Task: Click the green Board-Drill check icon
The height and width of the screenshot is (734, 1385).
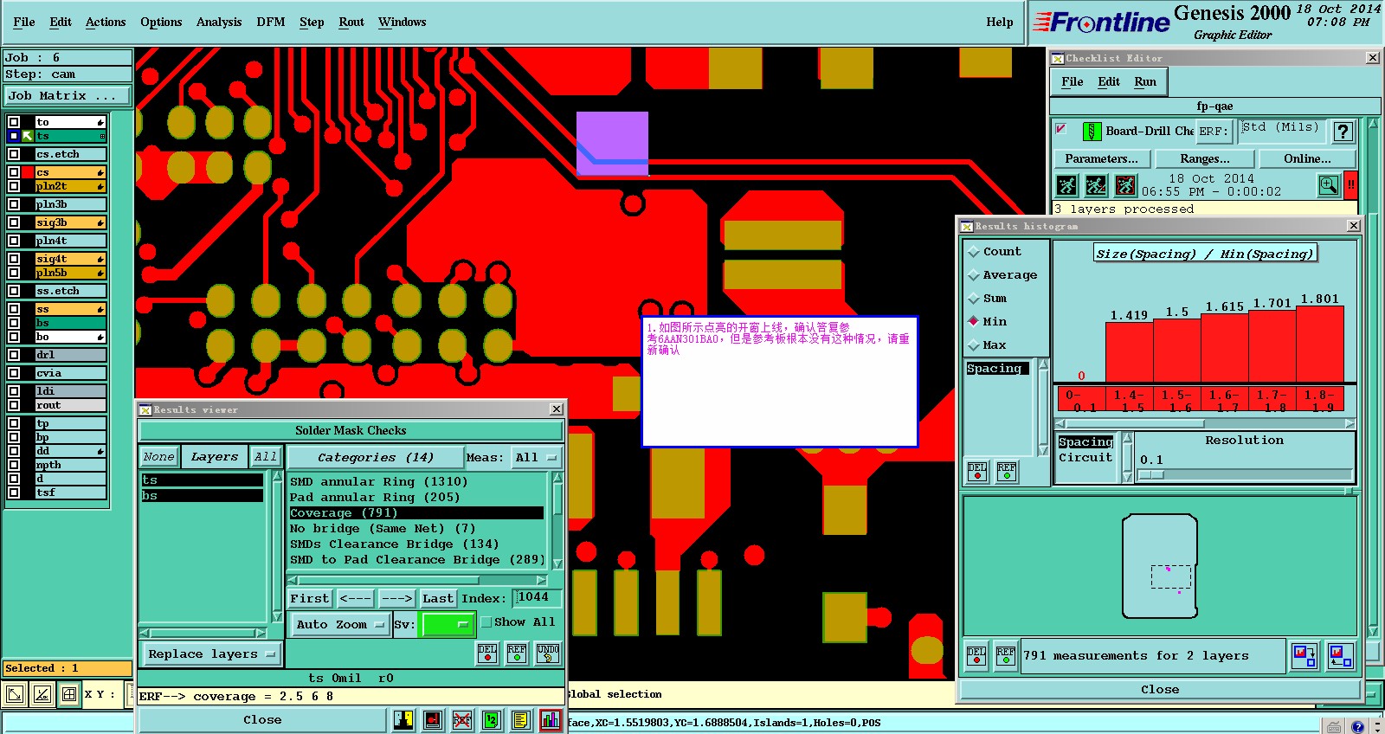Action: [x=1092, y=132]
